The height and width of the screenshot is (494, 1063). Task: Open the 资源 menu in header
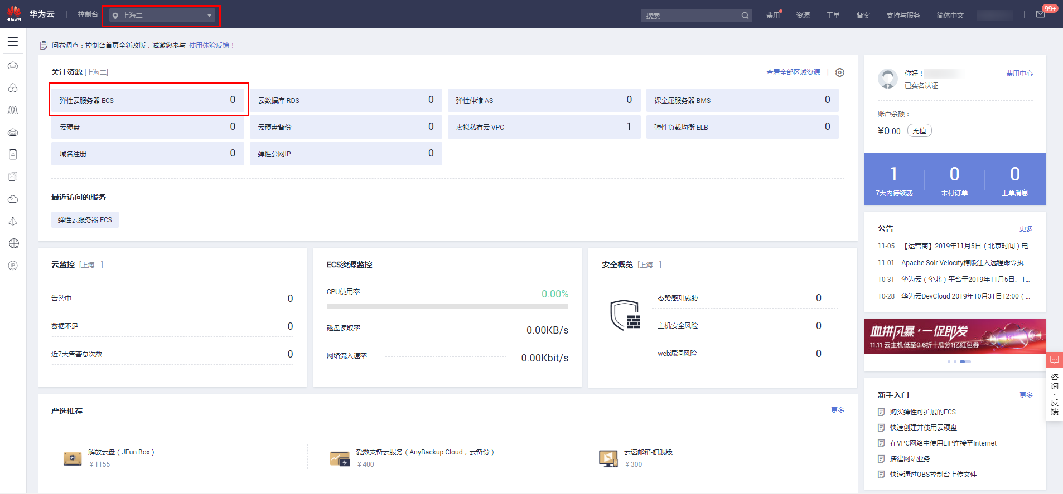point(803,16)
